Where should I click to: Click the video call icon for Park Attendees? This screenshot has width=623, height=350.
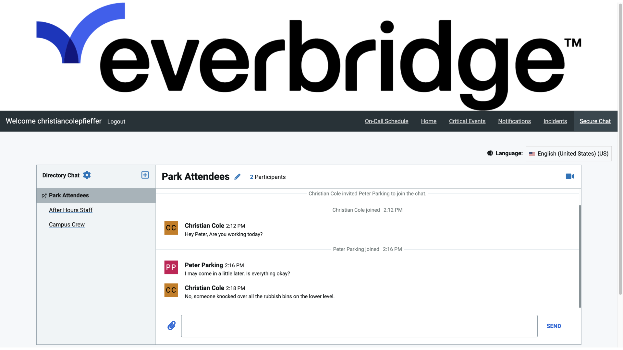coord(570,176)
